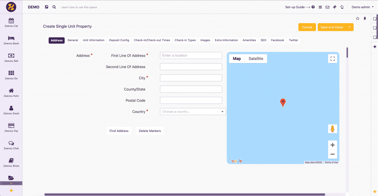This screenshot has height=196, width=378.
Task: Open the Country dropdown
Action: pyautogui.click(x=193, y=111)
